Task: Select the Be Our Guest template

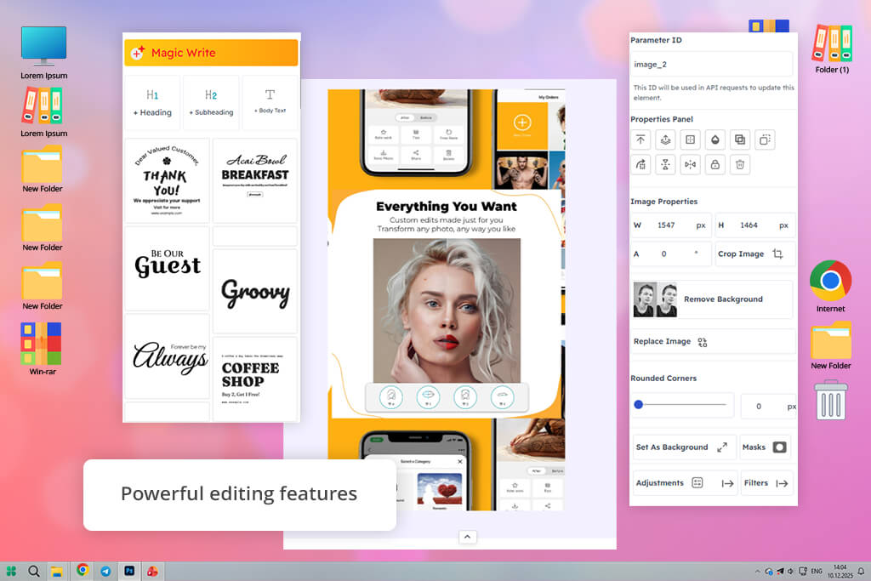Action: coord(167,268)
